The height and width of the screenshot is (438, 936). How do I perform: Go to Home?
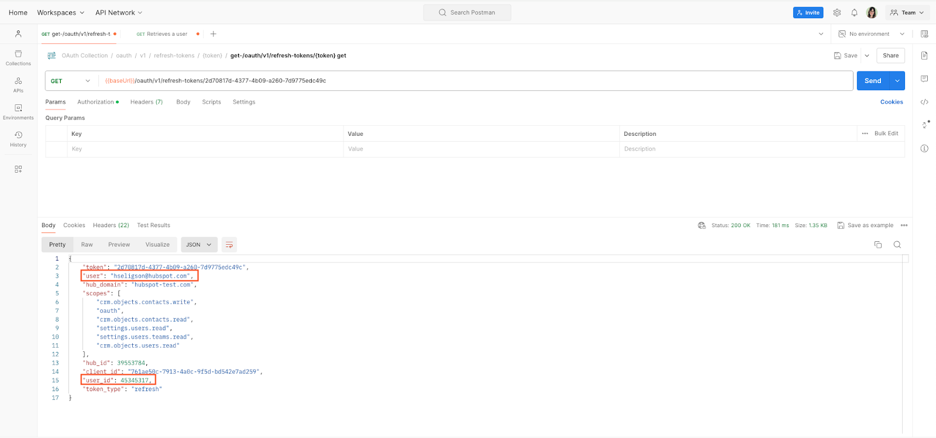point(18,12)
